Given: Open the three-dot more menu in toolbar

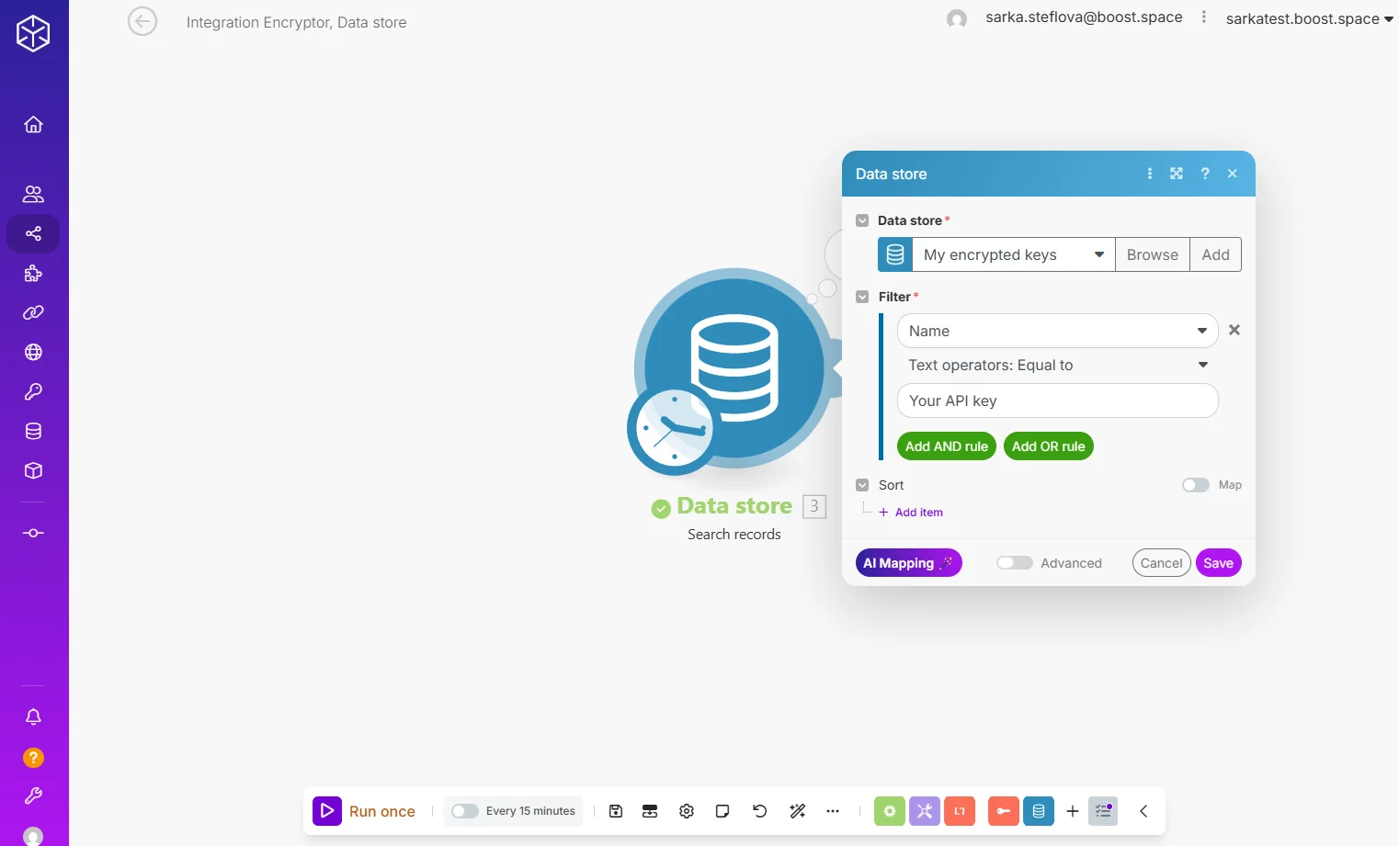Looking at the screenshot, I should coord(833,811).
